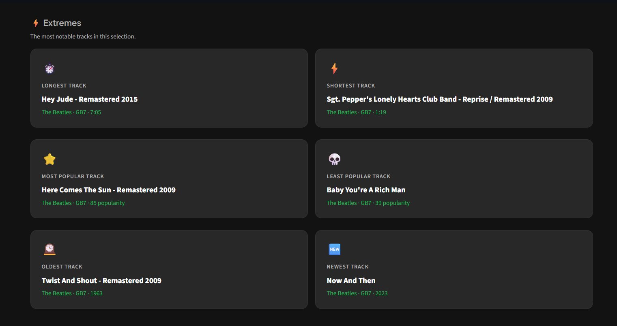Click 'The Beatles · GB7 · 7:05' details line
This screenshot has height=326, width=617.
pos(71,112)
